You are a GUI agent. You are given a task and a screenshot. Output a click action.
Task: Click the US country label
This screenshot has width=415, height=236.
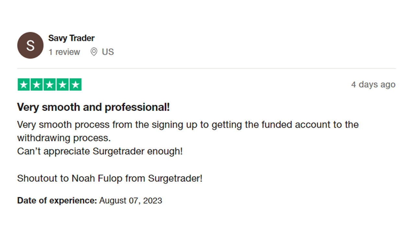108,52
